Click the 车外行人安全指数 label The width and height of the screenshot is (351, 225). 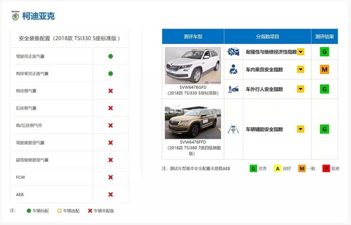point(264,89)
